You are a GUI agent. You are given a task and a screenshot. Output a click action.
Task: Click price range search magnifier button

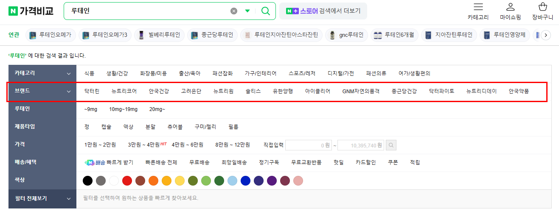(391, 145)
